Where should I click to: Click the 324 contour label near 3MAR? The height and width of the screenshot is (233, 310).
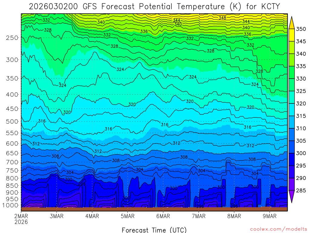click(x=62, y=85)
